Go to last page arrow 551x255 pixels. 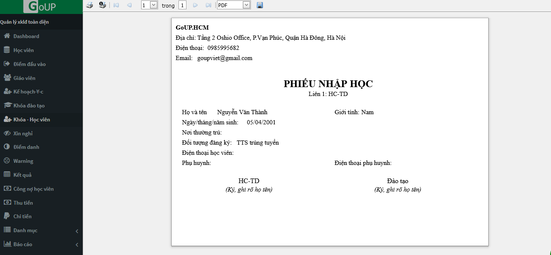click(x=208, y=5)
